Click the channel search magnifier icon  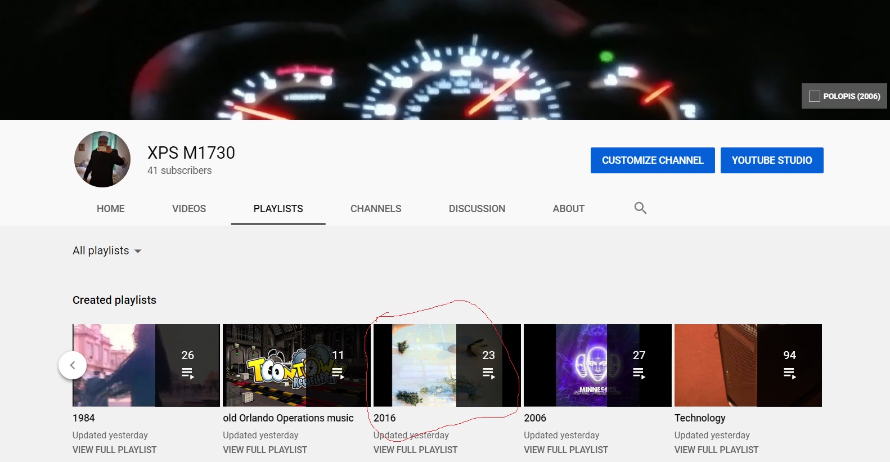click(640, 208)
